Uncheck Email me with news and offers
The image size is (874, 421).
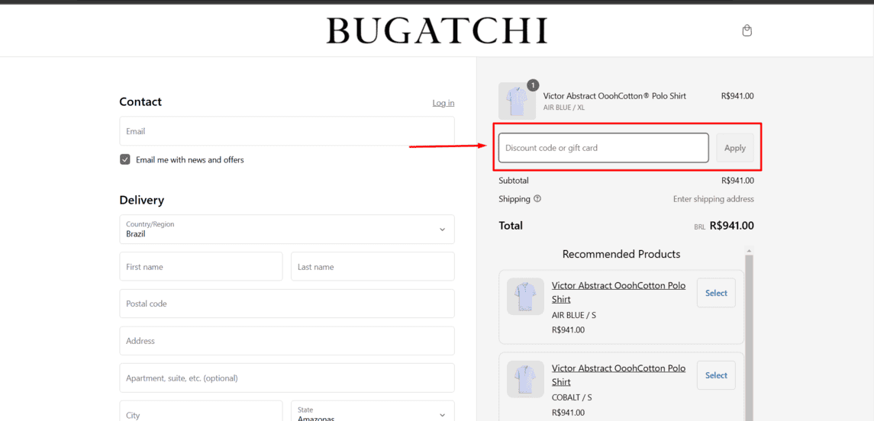(x=125, y=160)
